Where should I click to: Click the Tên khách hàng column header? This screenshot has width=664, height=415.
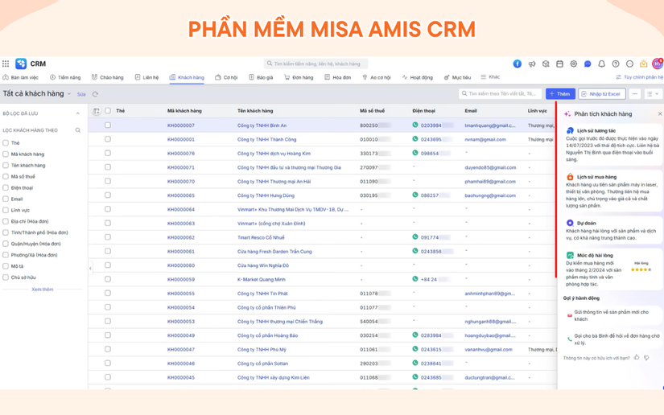(255, 111)
